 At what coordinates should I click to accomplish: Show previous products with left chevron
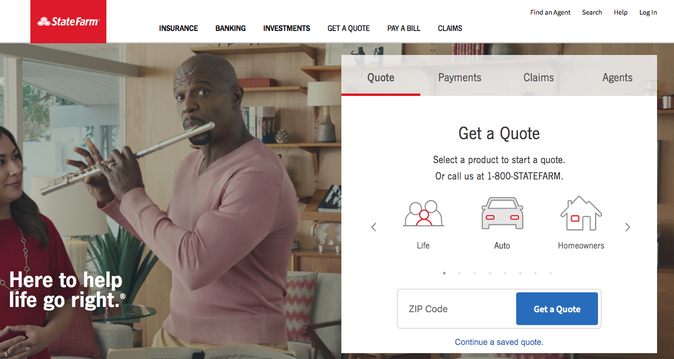(374, 227)
